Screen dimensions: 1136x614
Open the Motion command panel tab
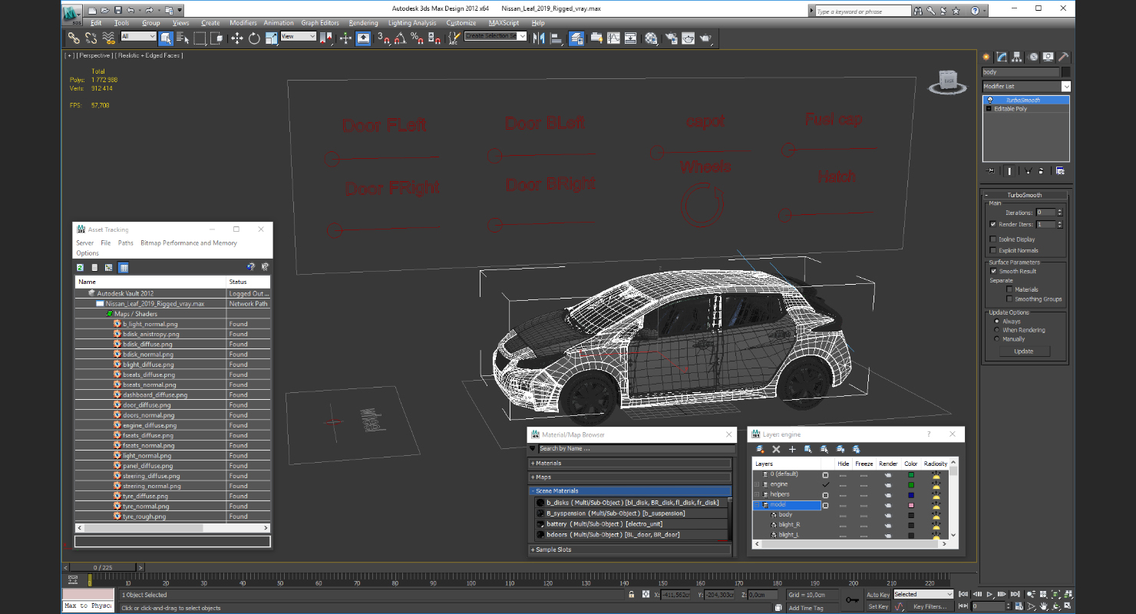point(1033,57)
